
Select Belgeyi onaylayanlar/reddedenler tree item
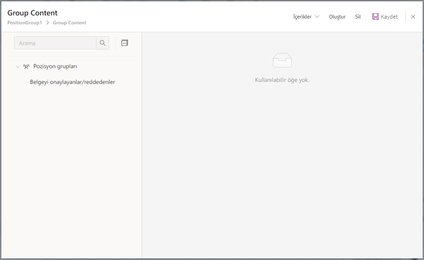[72, 82]
